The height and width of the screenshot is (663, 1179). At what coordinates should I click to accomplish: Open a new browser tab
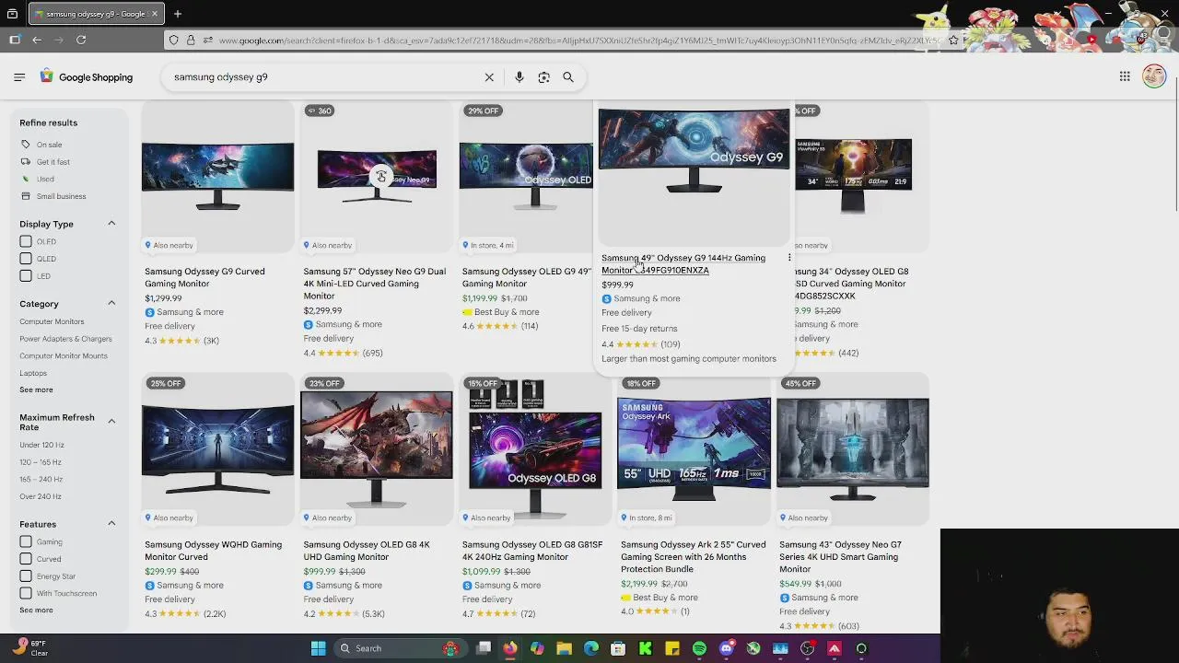click(x=178, y=14)
